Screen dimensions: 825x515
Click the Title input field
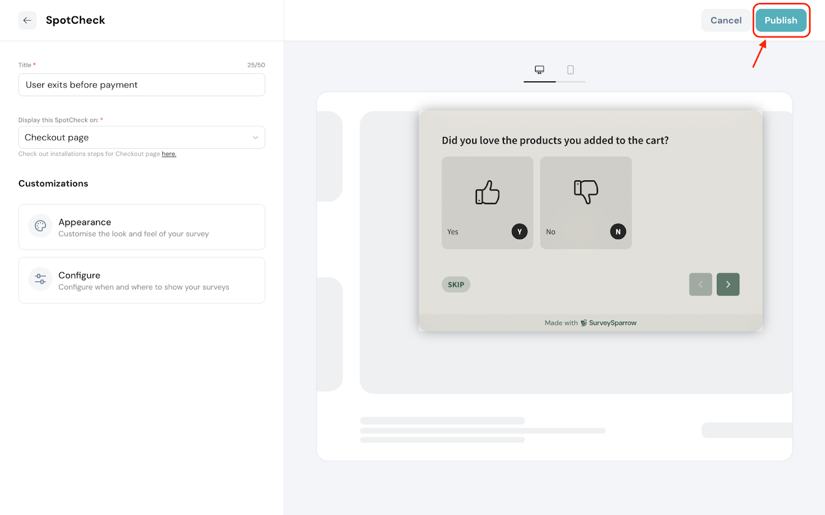tap(142, 85)
